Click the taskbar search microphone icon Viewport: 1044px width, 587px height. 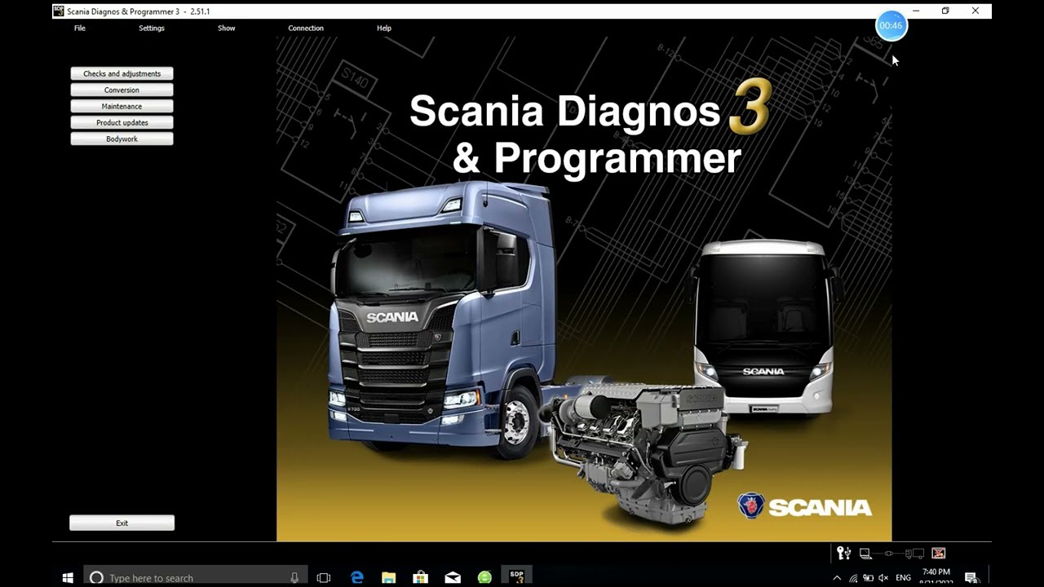294,577
